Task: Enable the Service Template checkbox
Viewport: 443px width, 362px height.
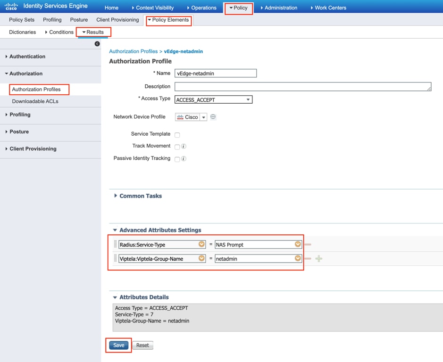Action: pyautogui.click(x=177, y=135)
